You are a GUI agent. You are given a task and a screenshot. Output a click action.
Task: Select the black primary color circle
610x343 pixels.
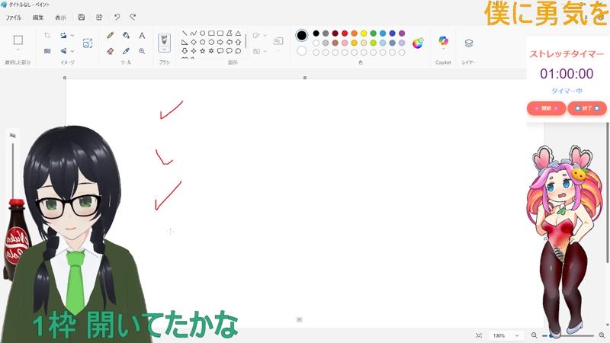[302, 35]
